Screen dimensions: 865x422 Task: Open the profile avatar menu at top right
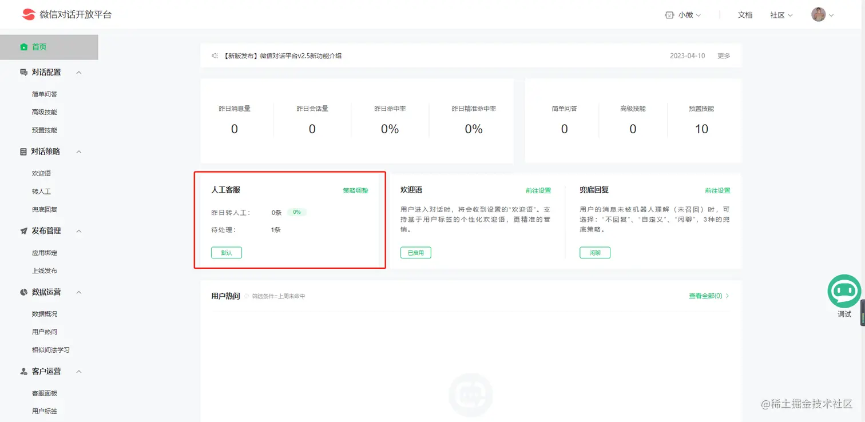(x=818, y=14)
